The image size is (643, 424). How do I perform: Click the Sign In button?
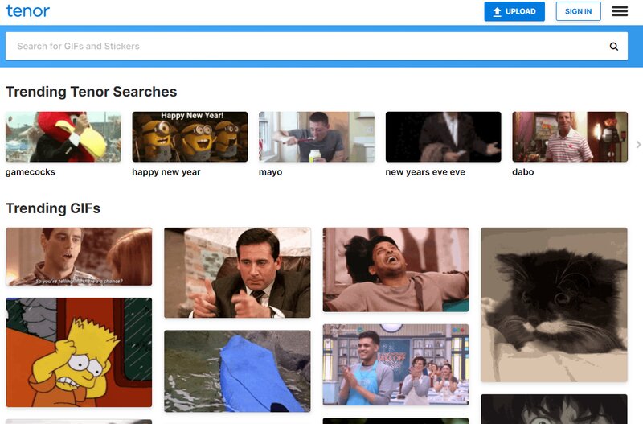pos(578,11)
